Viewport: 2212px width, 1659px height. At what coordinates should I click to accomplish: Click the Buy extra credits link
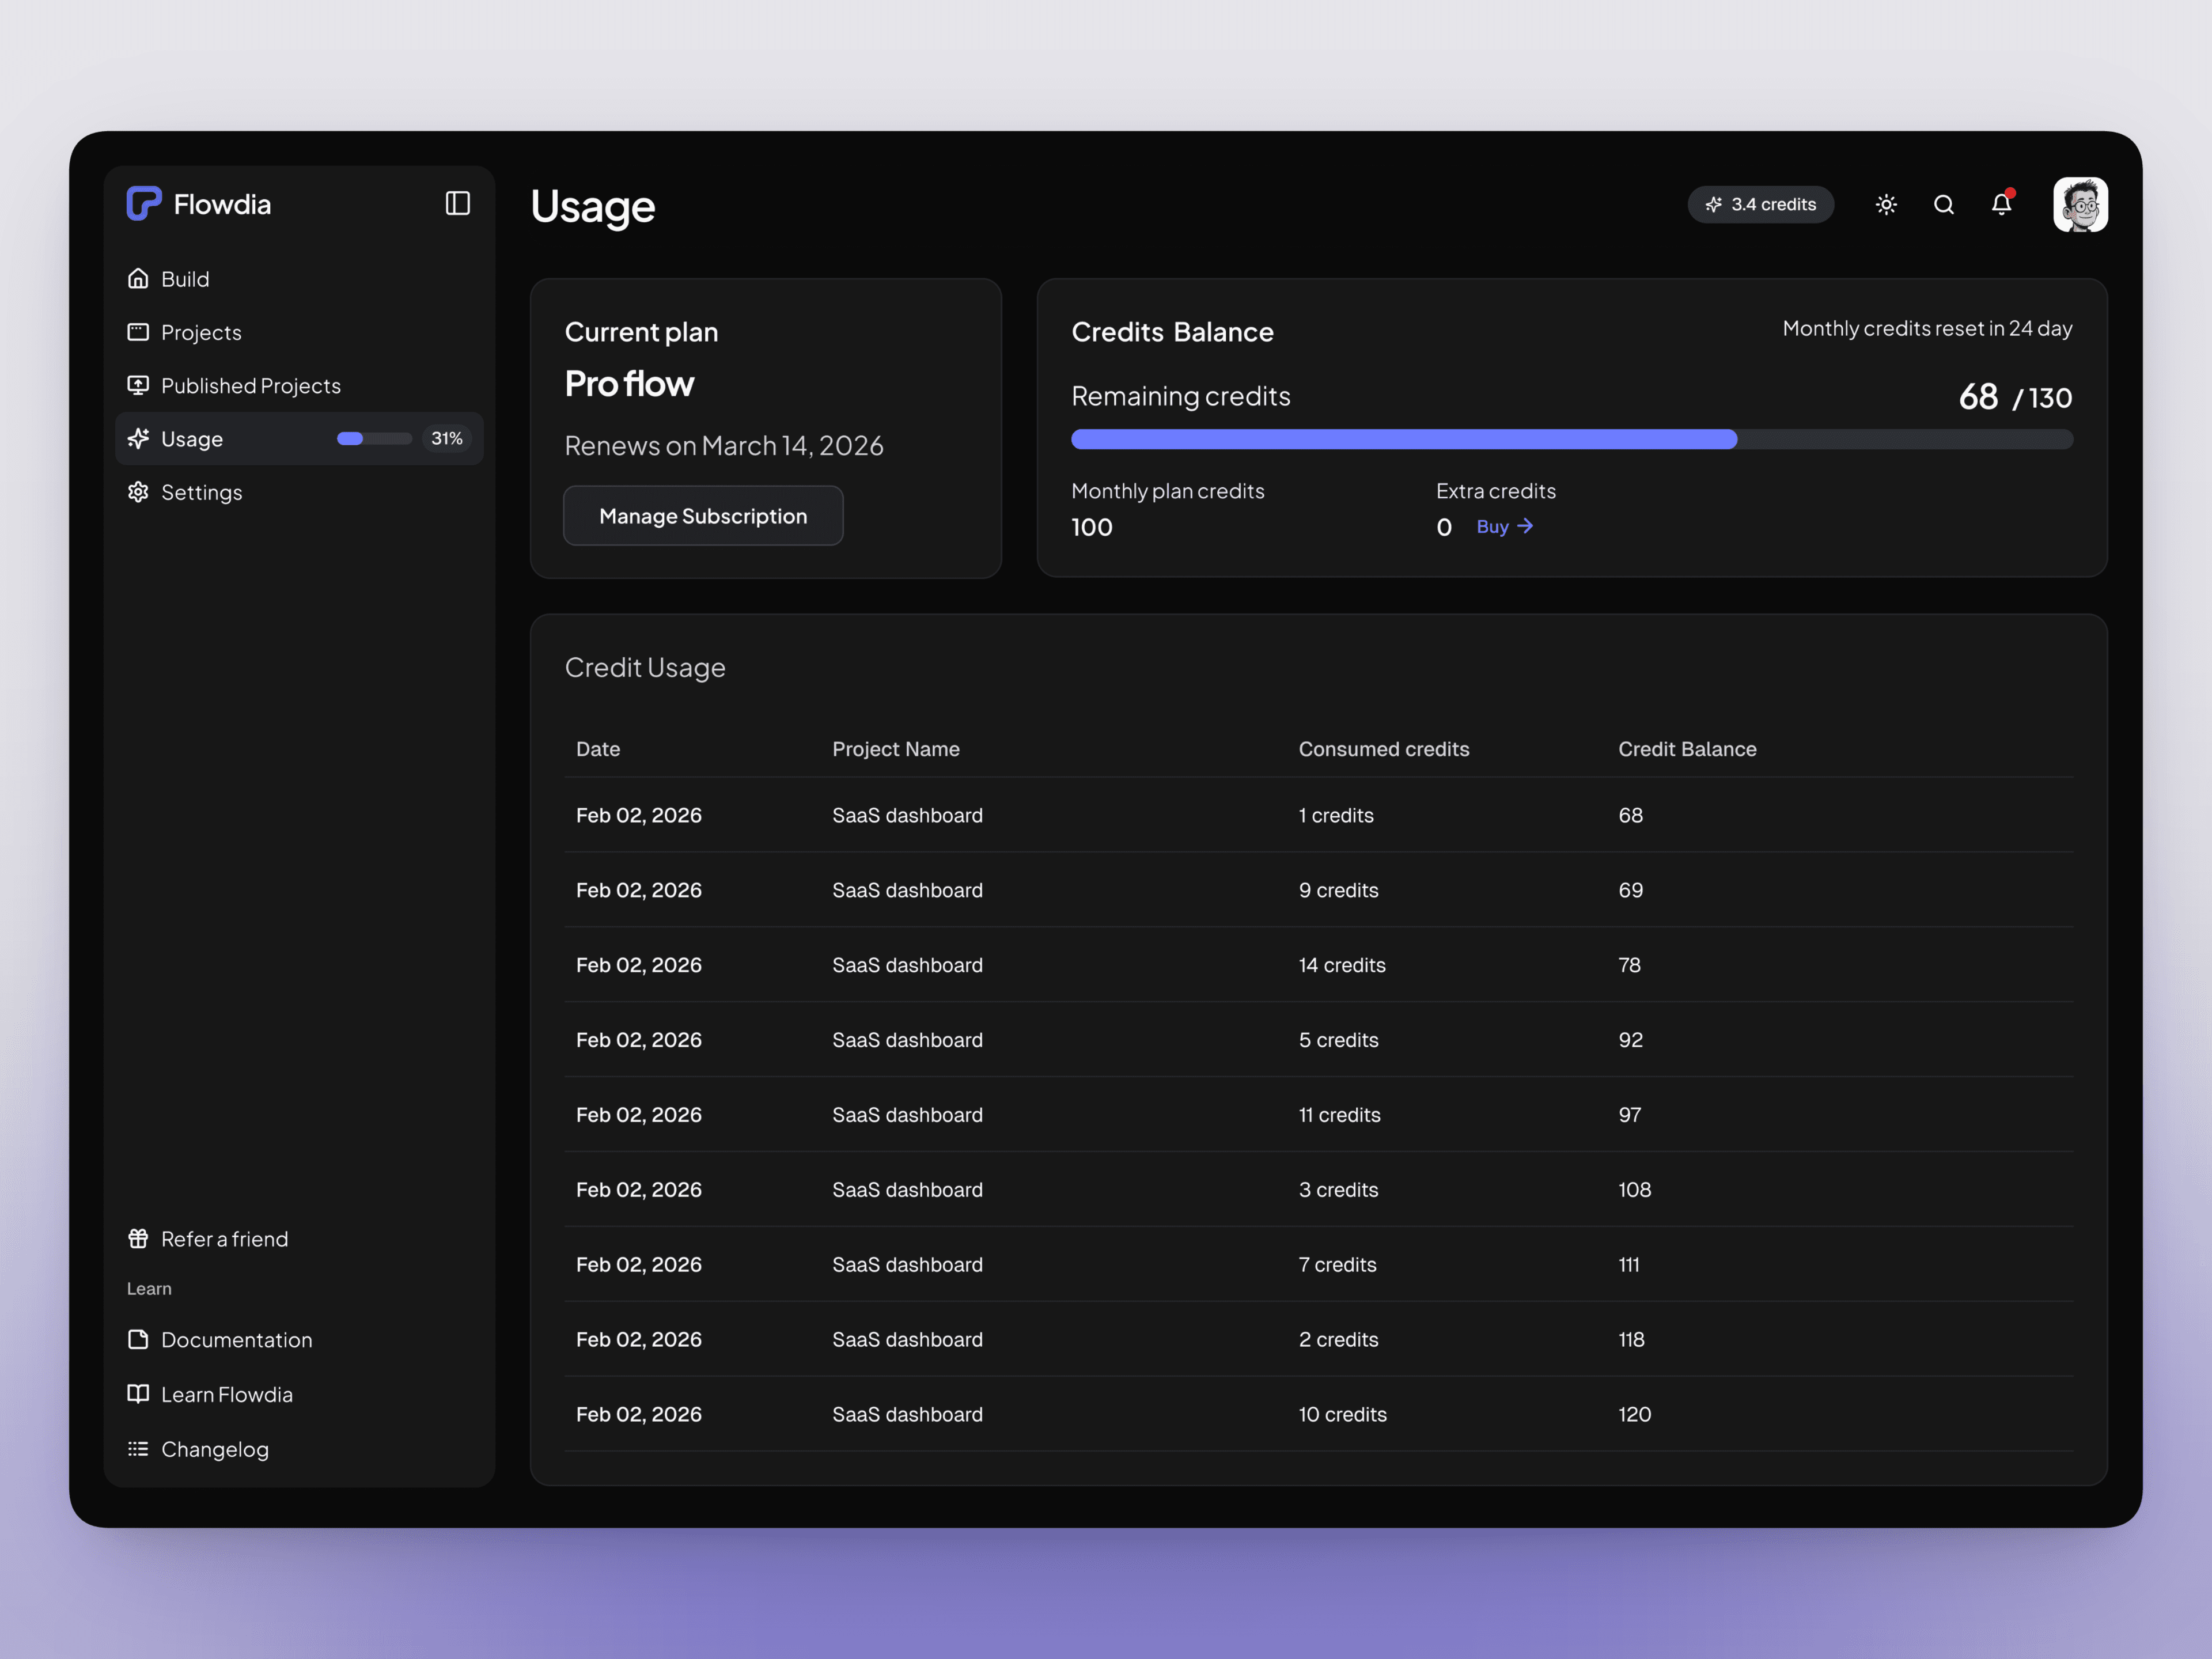pyautogui.click(x=1504, y=527)
